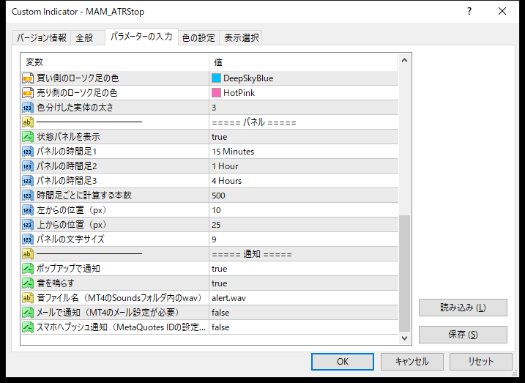Toggle the 状態パネルを表示 value true
This screenshot has width=525, height=383.
click(304, 137)
